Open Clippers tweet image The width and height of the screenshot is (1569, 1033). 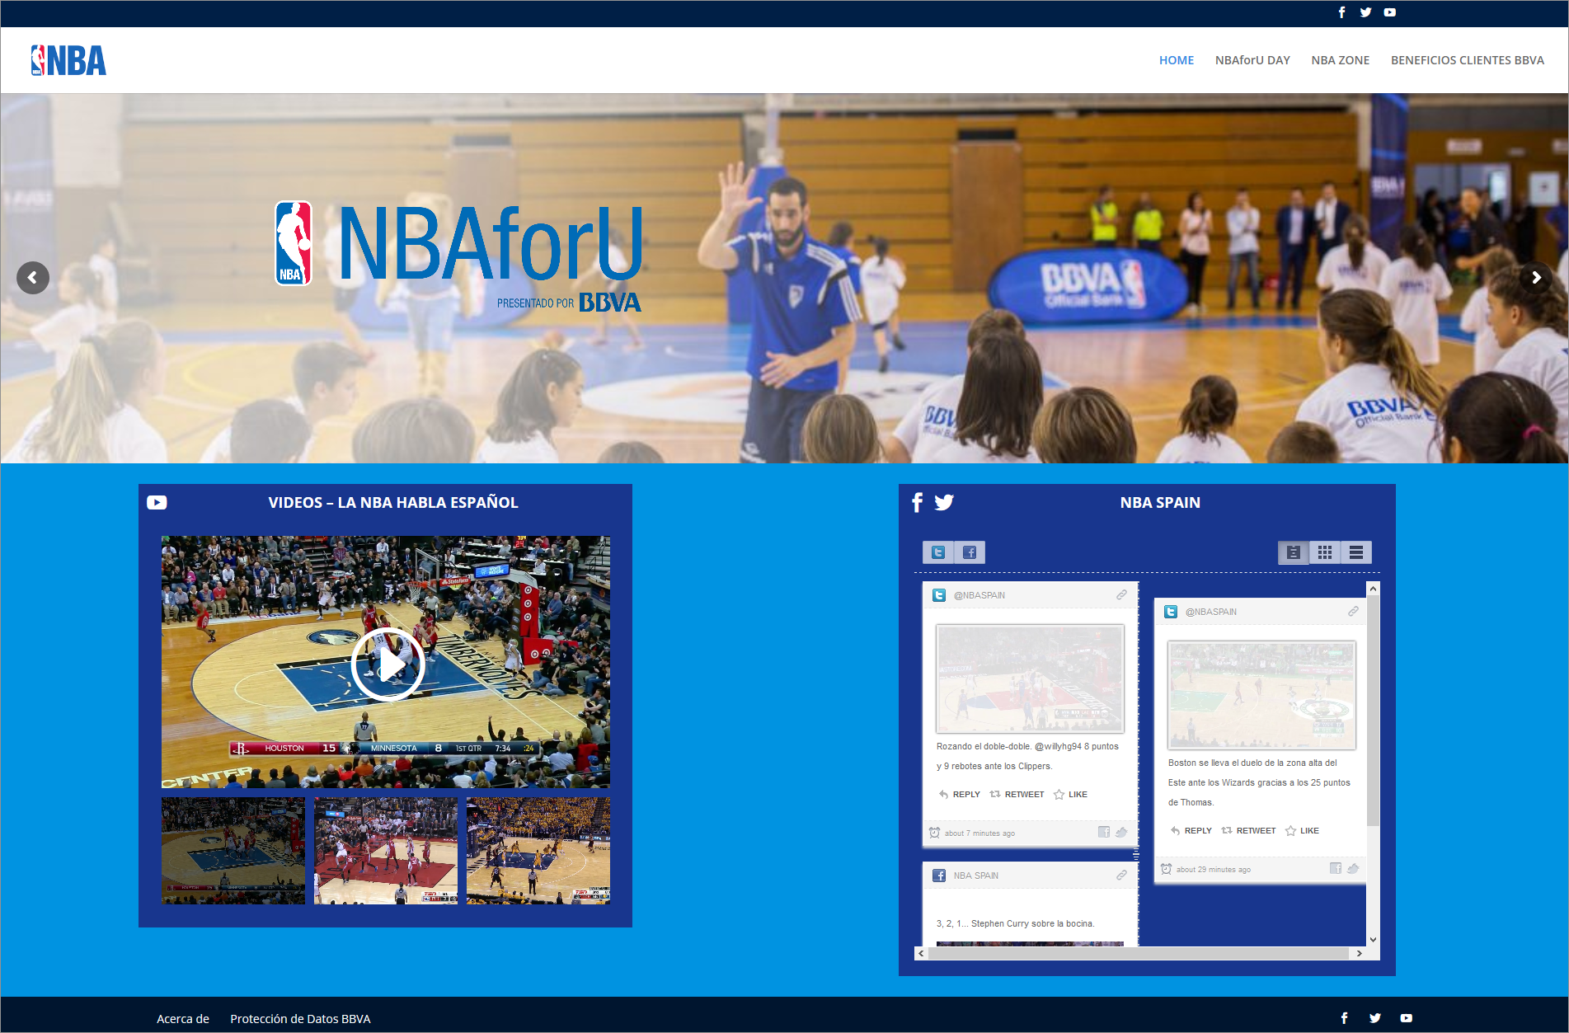(x=1030, y=678)
